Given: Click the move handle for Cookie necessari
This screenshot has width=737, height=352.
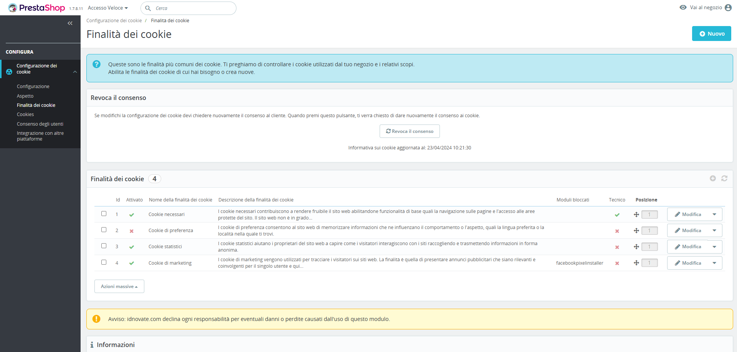Looking at the screenshot, I should pos(636,214).
